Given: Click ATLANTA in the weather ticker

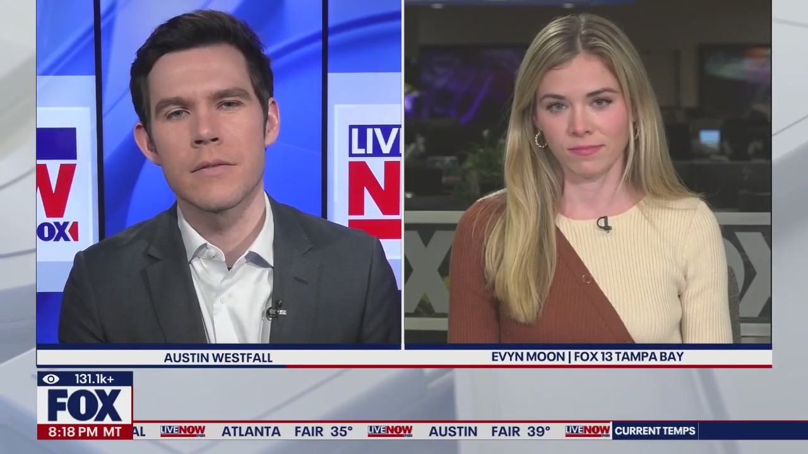Looking at the screenshot, I should click(251, 431).
